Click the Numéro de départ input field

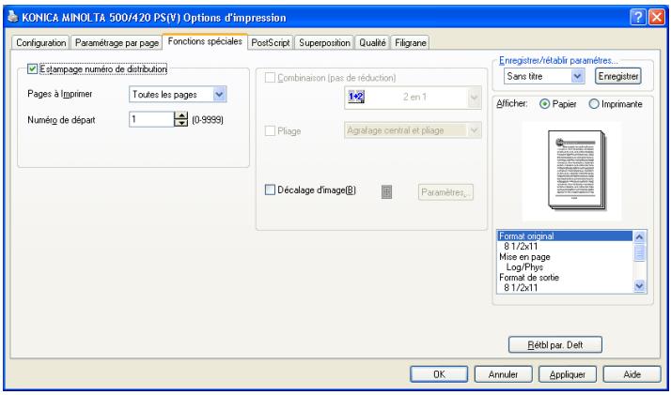coord(152,119)
